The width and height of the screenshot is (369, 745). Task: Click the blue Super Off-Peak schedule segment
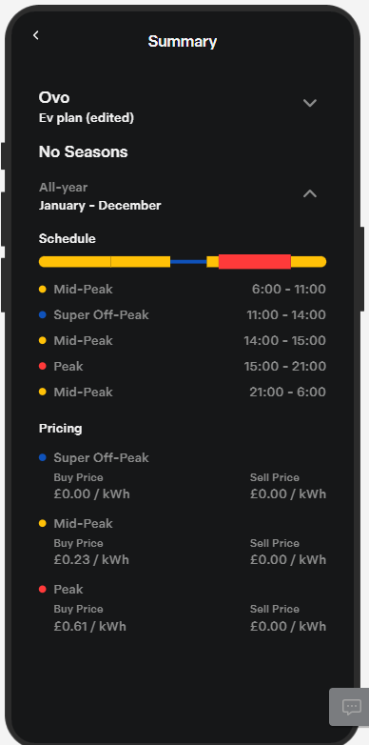(x=188, y=262)
